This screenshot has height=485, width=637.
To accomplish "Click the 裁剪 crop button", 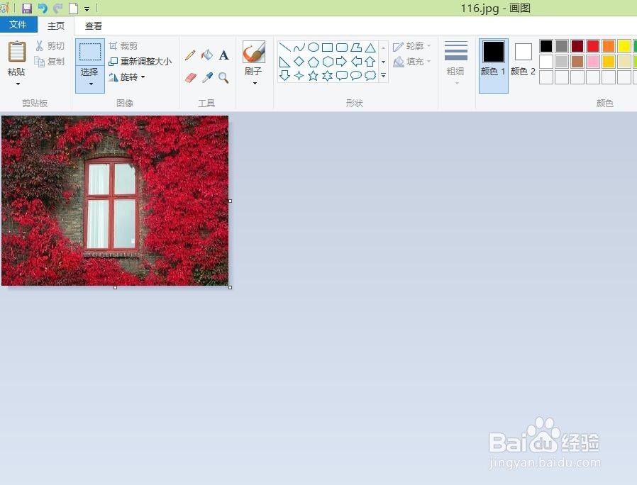I will [x=123, y=46].
